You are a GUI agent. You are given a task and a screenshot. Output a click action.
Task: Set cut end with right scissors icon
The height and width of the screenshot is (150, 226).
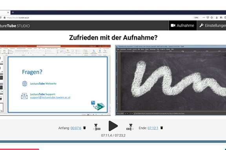(x=130, y=127)
